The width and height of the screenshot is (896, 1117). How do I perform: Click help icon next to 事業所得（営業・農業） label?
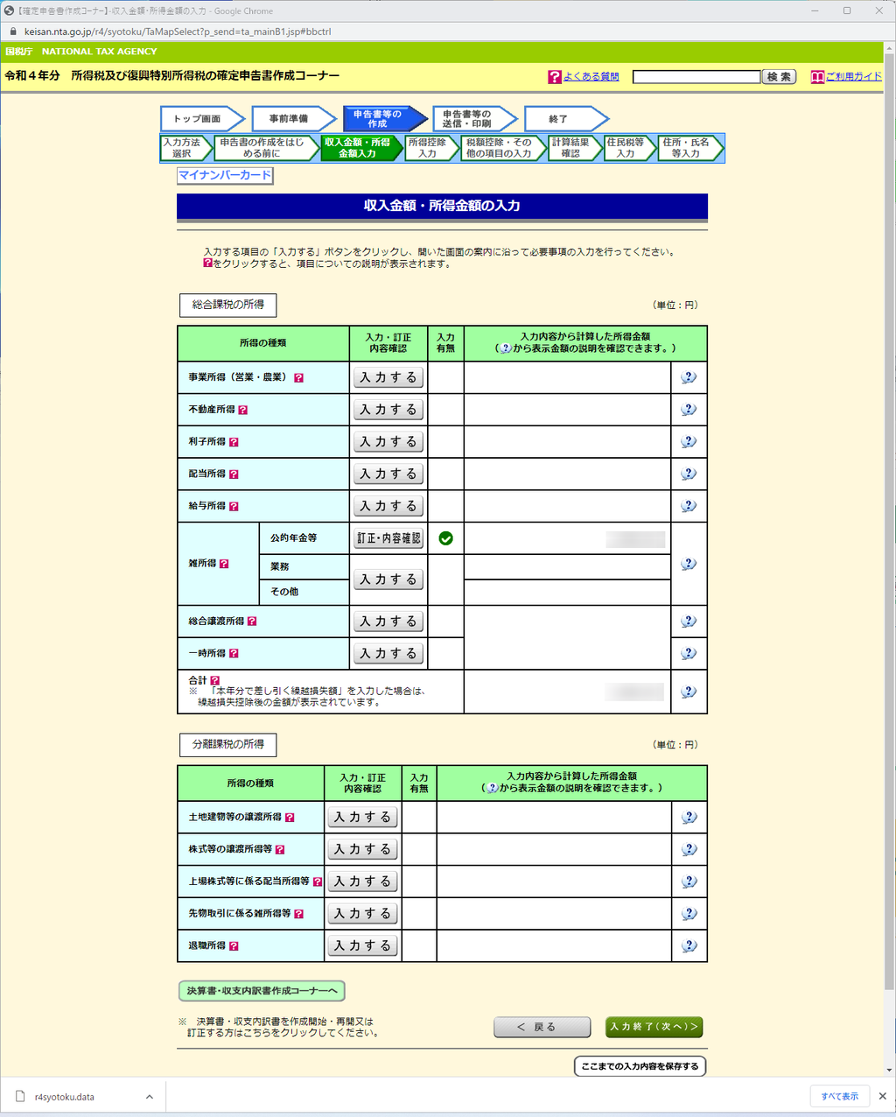click(298, 378)
